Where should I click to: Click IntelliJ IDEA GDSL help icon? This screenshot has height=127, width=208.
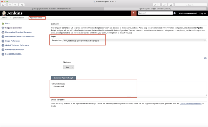point(3,54)
